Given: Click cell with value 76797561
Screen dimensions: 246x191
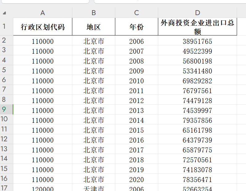Looking at the screenshot, I should point(197,90).
